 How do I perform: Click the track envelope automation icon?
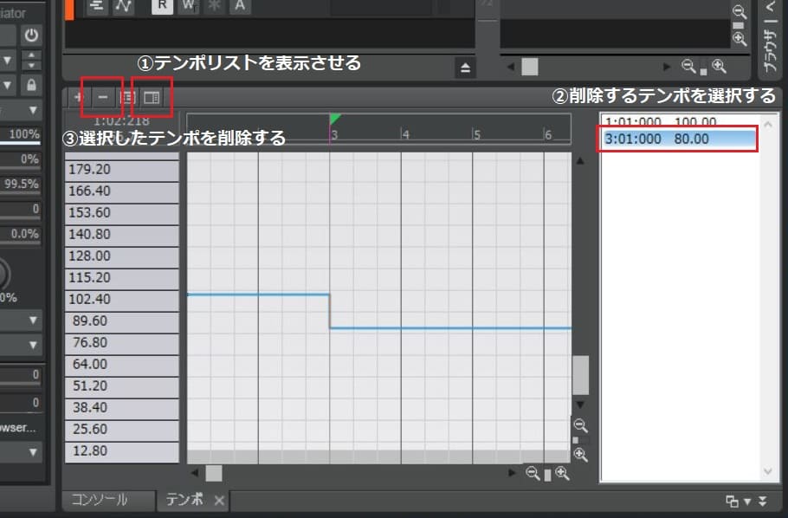coord(122,5)
